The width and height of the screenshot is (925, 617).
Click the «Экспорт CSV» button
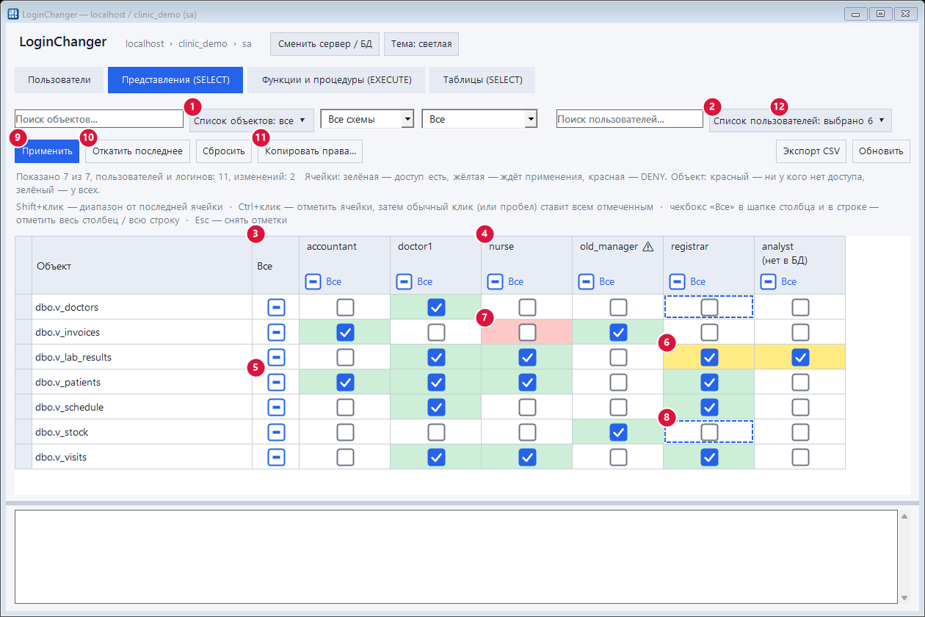[x=810, y=151]
